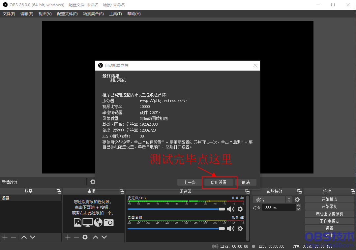This screenshot has height=250, width=356.
Task: Move scene up with the up arrow
Action: [24, 237]
